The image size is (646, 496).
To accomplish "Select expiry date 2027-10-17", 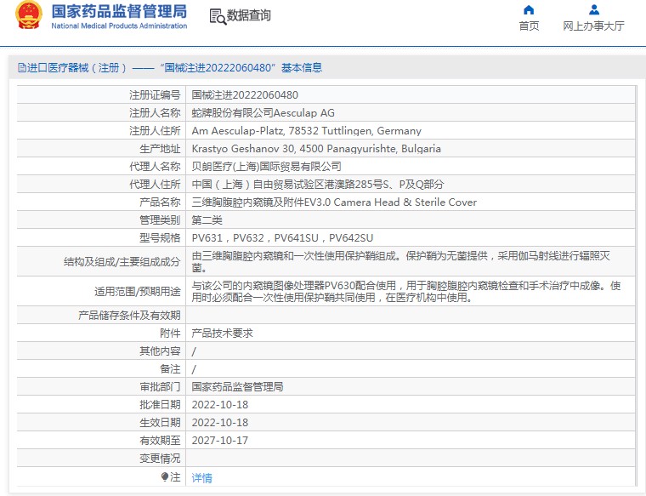I will tap(220, 441).
